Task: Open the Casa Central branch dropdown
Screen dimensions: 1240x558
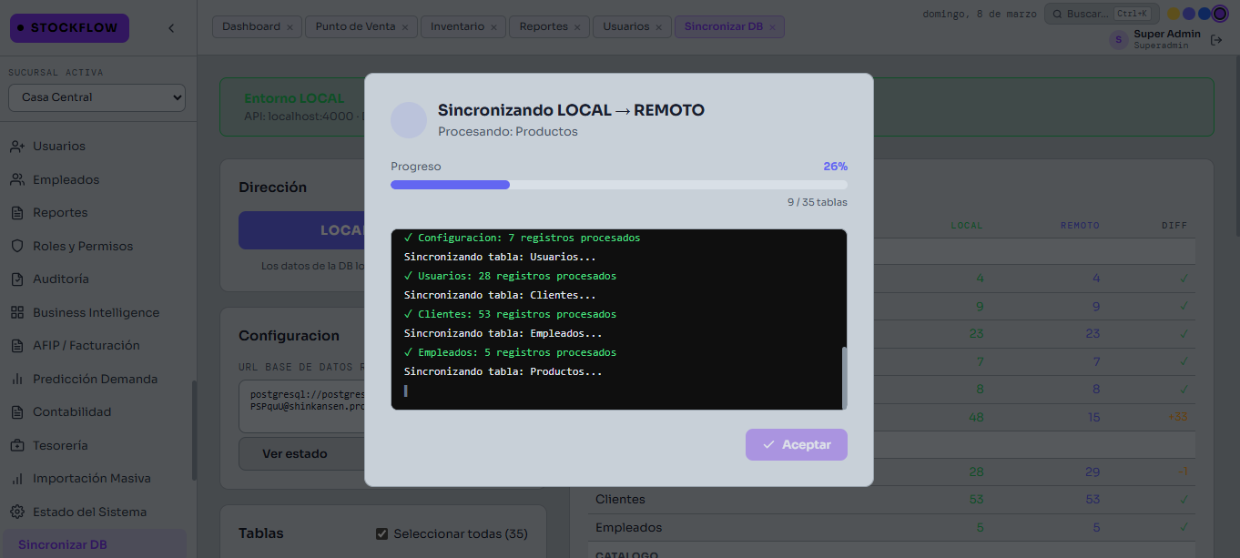Action: click(x=97, y=97)
